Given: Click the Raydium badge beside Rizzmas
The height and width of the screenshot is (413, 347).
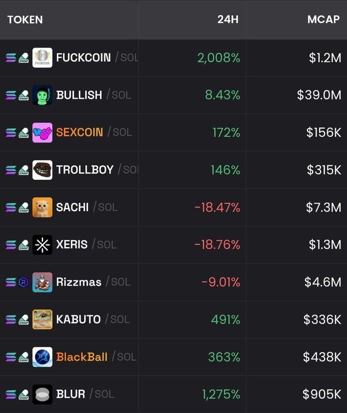Looking at the screenshot, I should coord(24,282).
